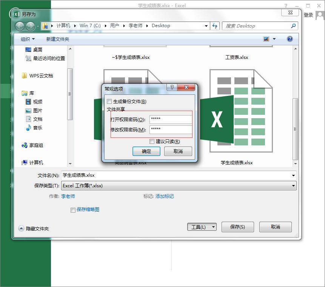Select the 视频 library in the sidebar

click(x=38, y=101)
